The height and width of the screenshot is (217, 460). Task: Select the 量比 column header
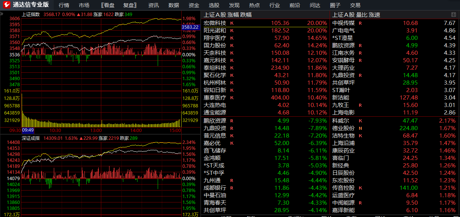point(361,15)
